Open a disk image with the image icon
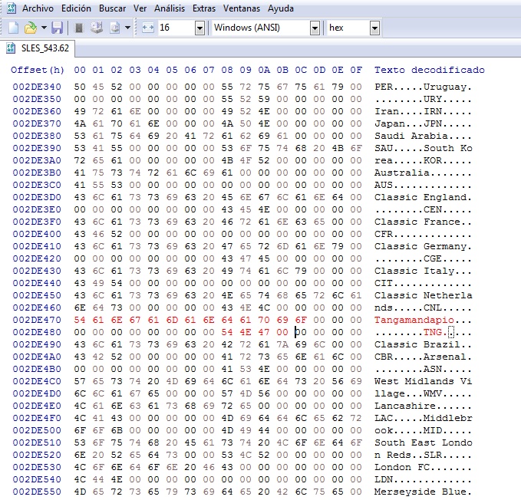This screenshot has width=521, height=500. click(x=115, y=28)
